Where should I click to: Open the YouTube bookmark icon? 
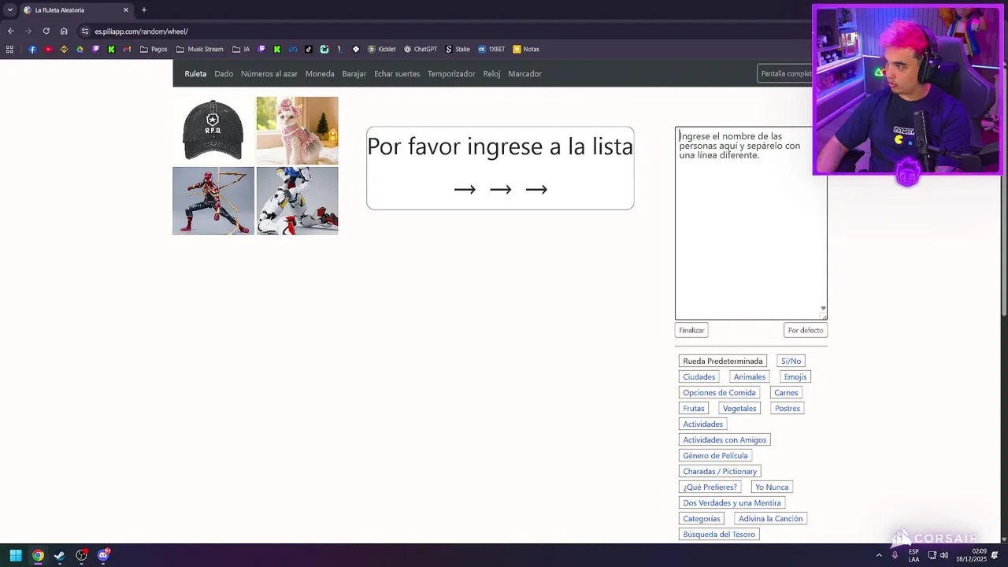(48, 49)
